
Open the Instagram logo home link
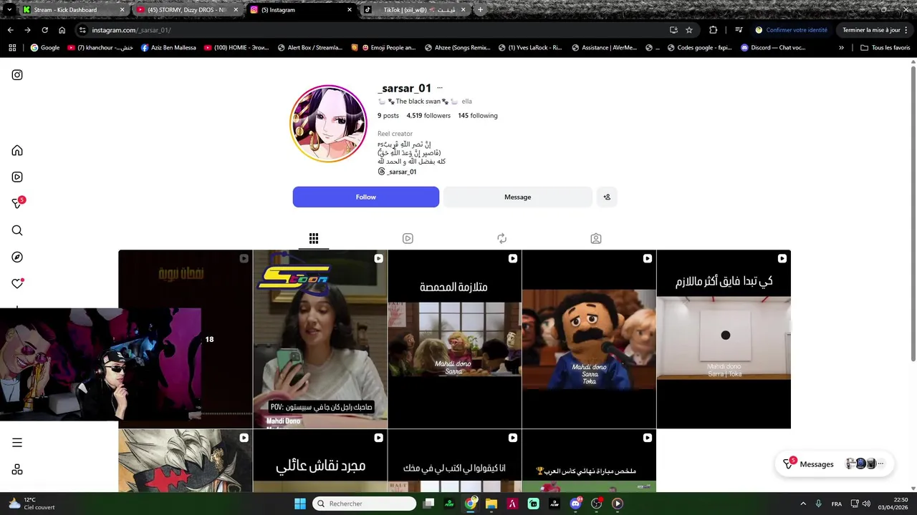(17, 75)
